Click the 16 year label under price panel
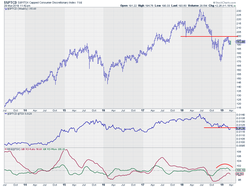Viewport: 249px width, 187px height. (103, 110)
